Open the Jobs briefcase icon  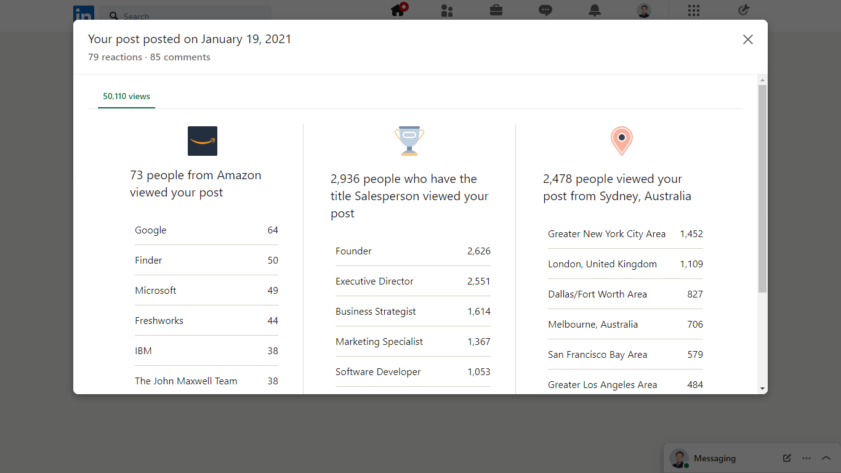point(496,10)
